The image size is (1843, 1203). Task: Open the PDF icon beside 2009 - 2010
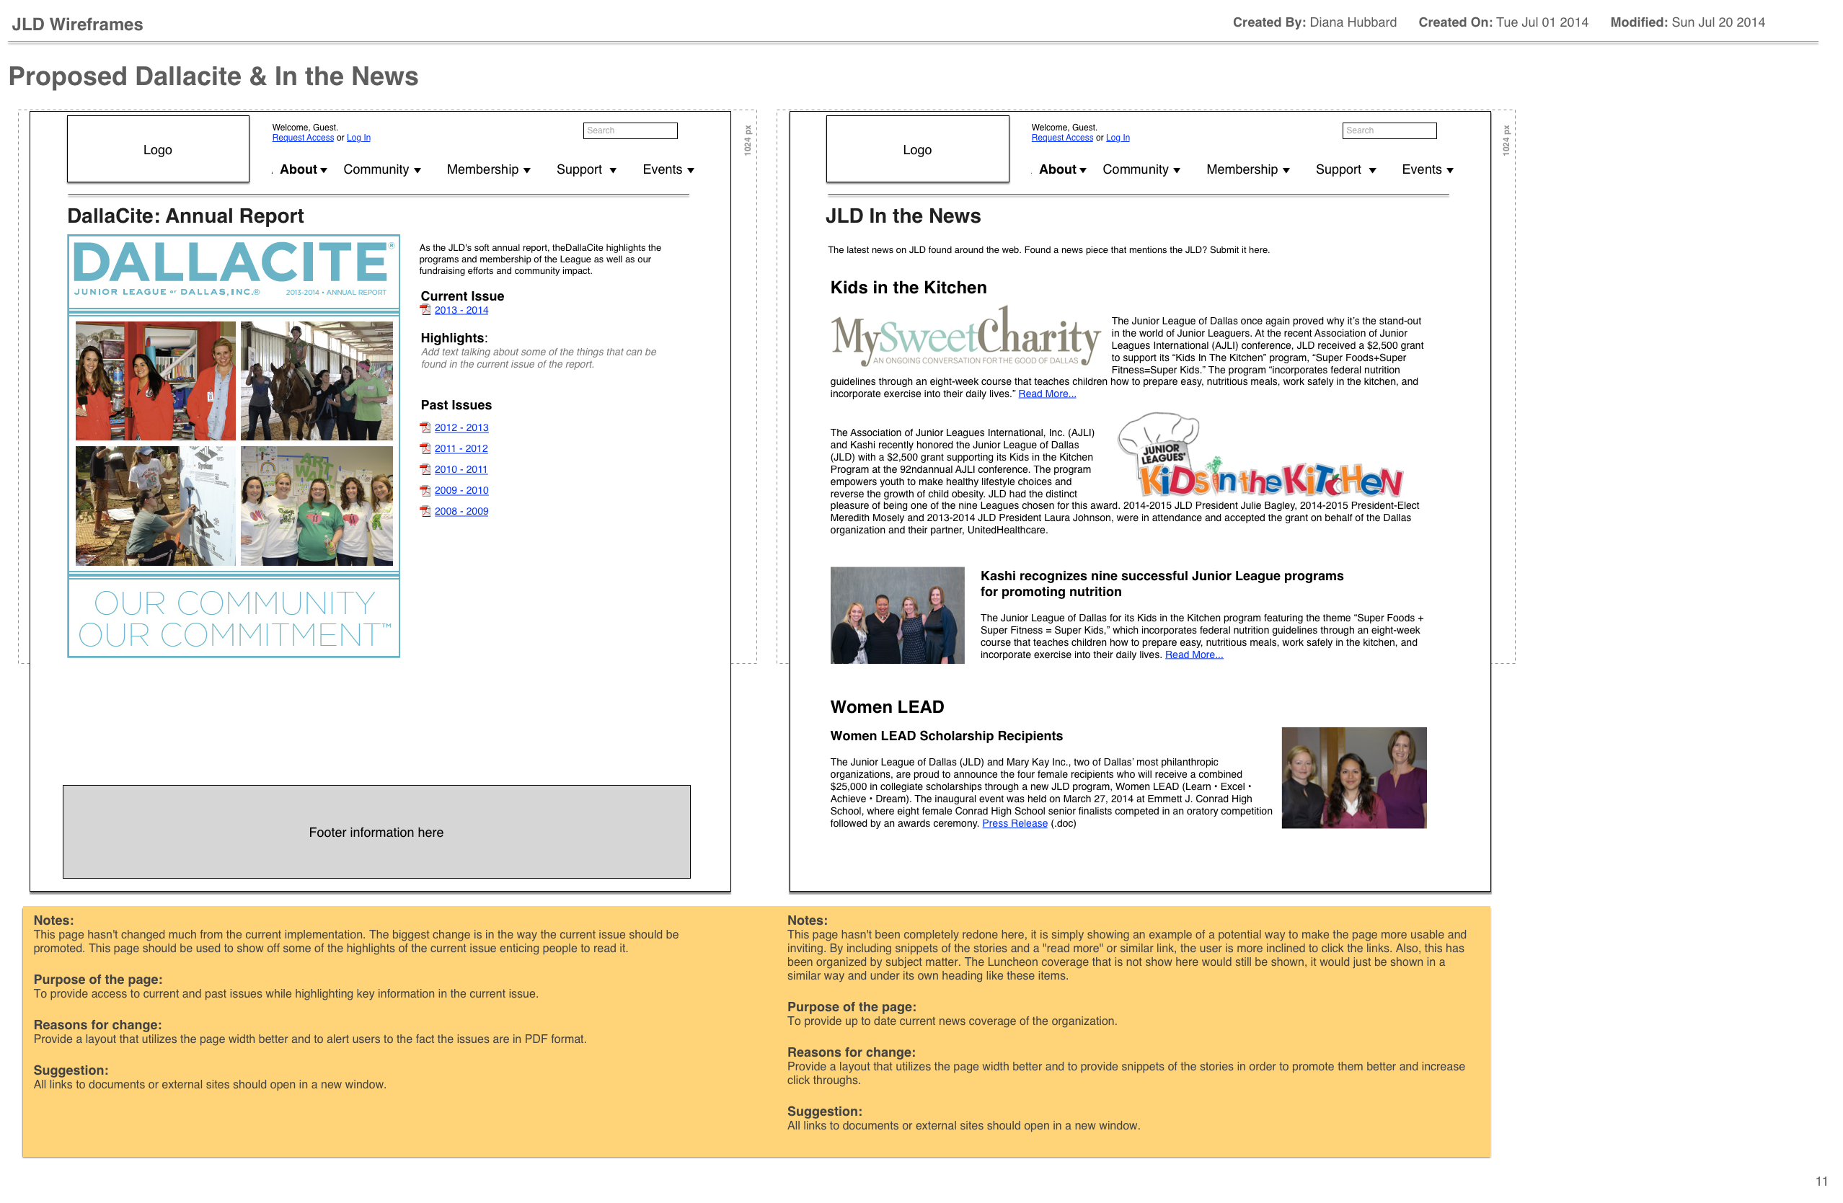pyautogui.click(x=425, y=490)
